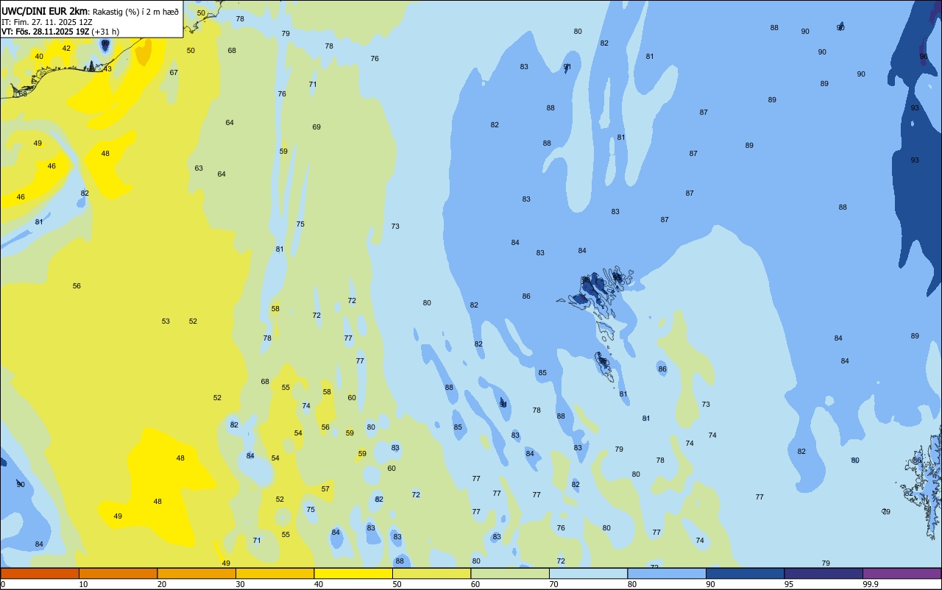Image resolution: width=942 pixels, height=590 pixels.
Task: Click the humidity value '42' on the map
Action: point(66,48)
